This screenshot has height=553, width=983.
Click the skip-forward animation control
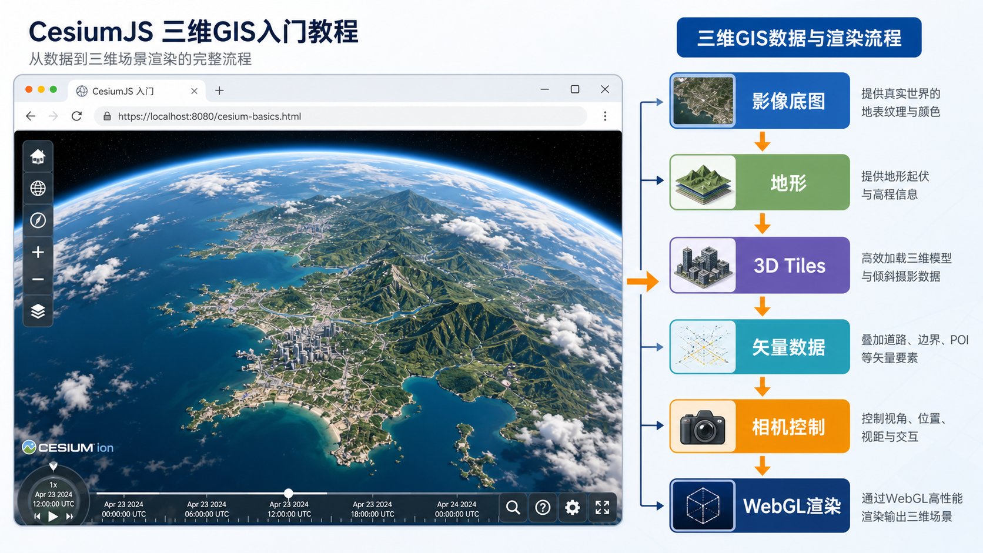70,516
